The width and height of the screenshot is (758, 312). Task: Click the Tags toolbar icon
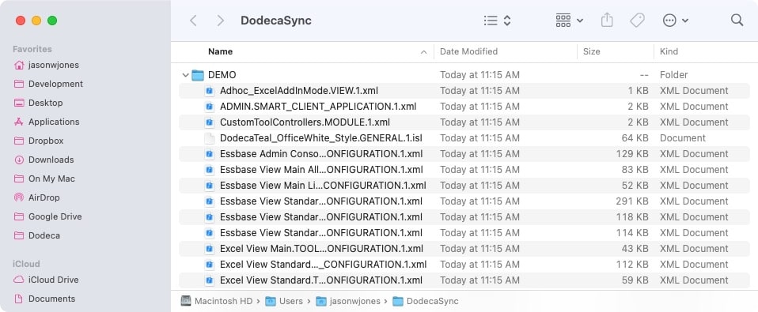[637, 21]
